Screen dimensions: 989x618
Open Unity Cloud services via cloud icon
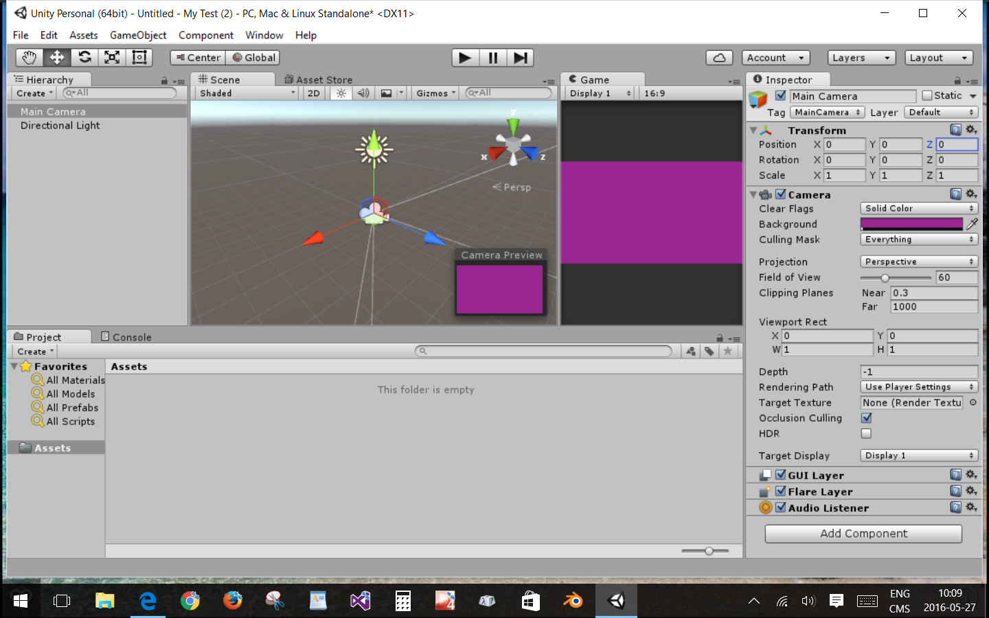[x=719, y=58]
